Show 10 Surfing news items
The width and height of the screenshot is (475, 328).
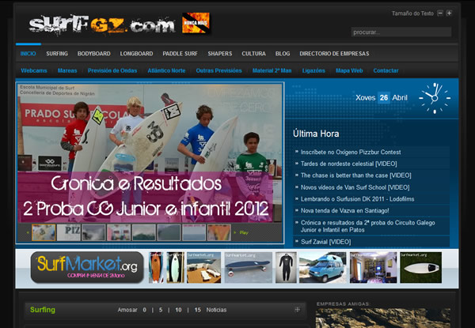coord(178,310)
